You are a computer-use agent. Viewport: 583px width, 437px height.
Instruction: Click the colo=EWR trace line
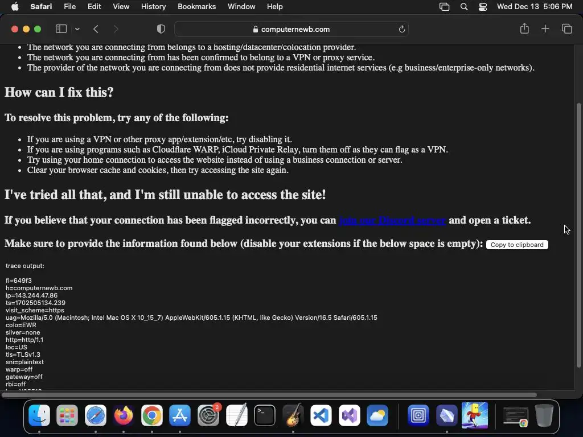pos(21,325)
